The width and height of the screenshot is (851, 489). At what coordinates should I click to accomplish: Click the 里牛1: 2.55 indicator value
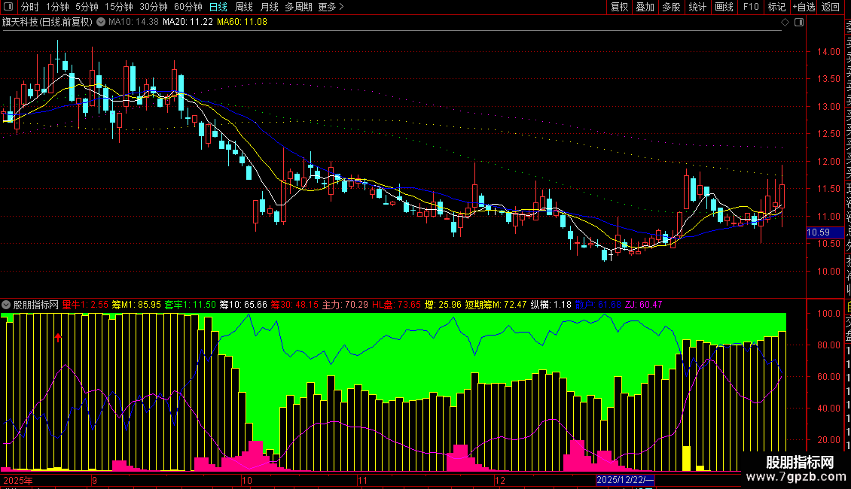pyautogui.click(x=85, y=305)
